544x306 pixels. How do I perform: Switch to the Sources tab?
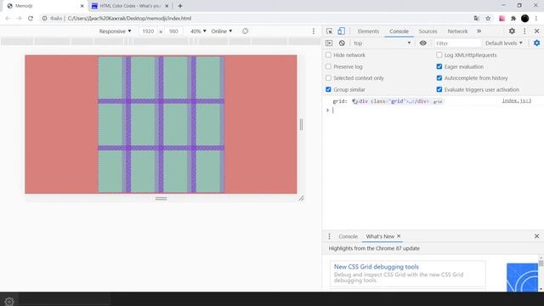pyautogui.click(x=428, y=31)
